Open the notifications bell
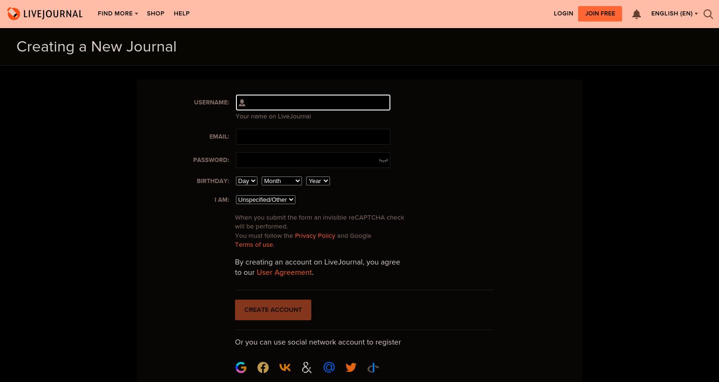This screenshot has width=719, height=382. click(637, 14)
